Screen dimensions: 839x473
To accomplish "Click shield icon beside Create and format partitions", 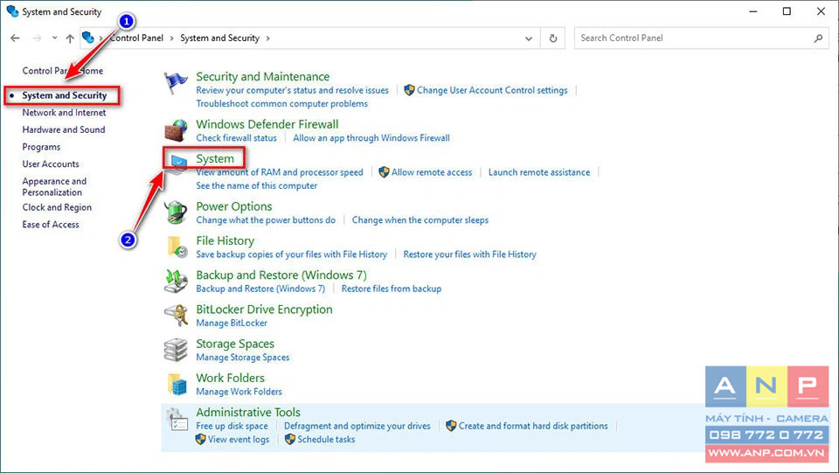I will [451, 426].
